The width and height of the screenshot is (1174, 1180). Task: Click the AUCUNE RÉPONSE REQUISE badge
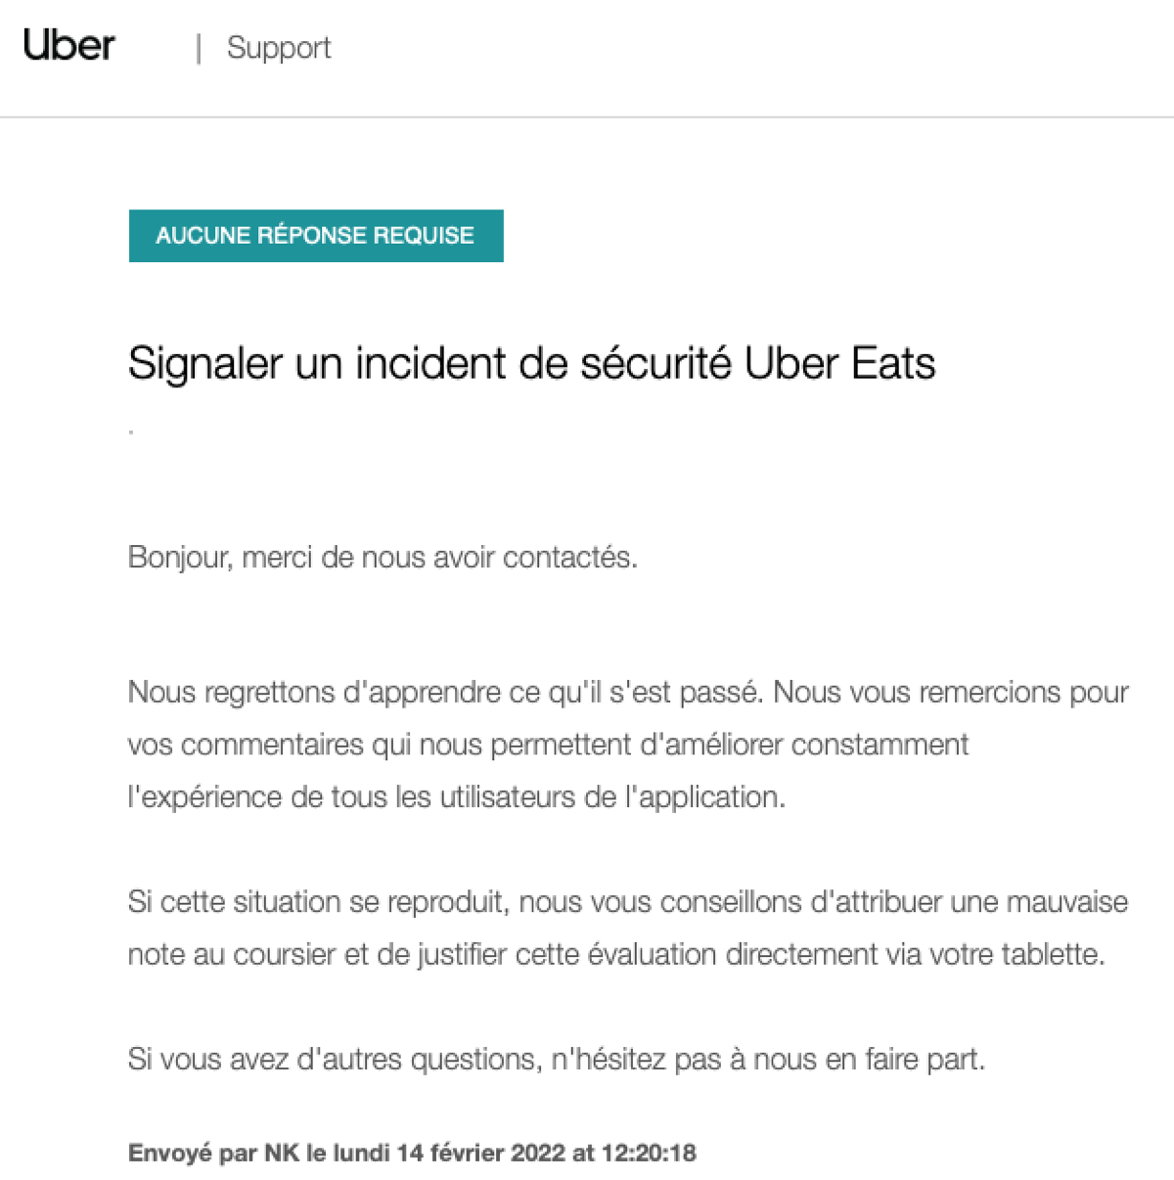click(315, 236)
